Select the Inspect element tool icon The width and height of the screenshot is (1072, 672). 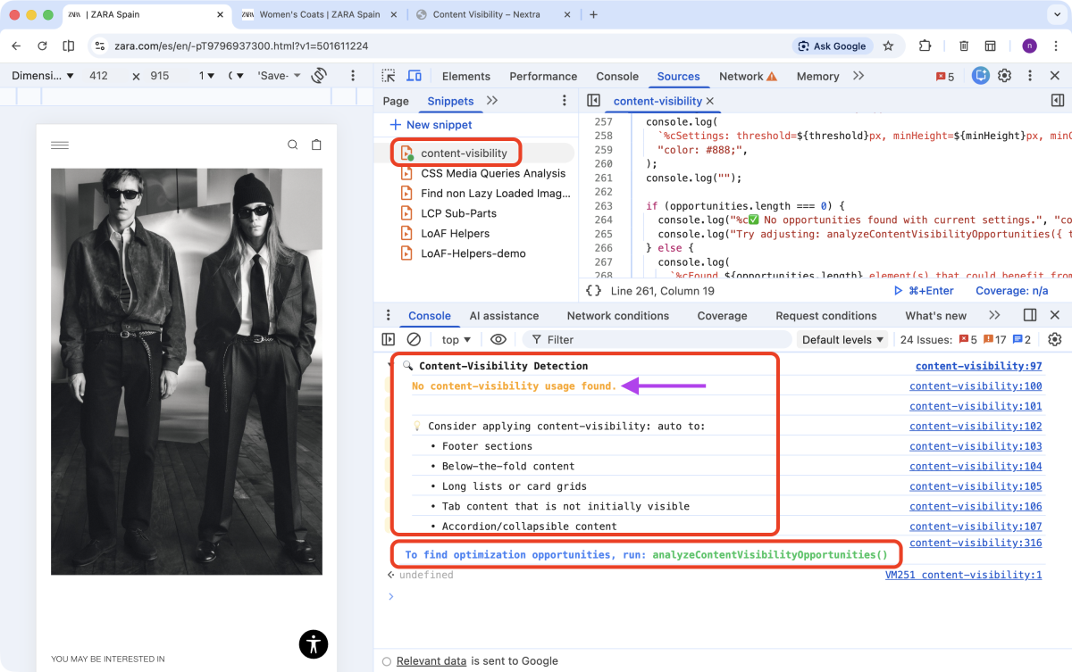tap(386, 76)
